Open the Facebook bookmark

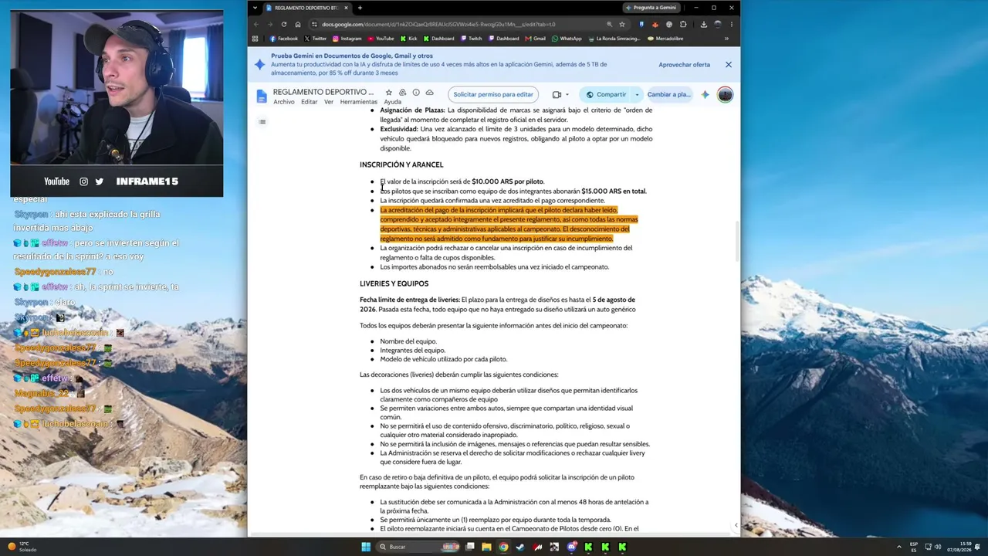[283, 39]
